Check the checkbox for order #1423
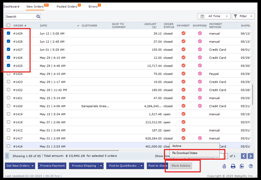261x180 pixels. [x=9, y=82]
